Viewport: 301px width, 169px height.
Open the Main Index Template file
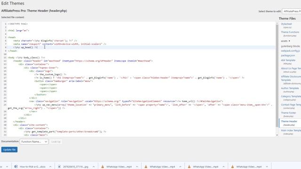pos(291,131)
